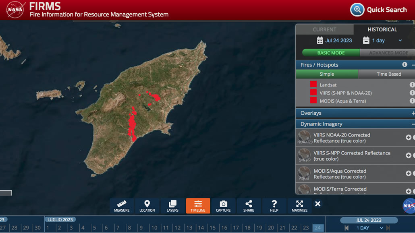Image resolution: width=415 pixels, height=233 pixels.
Task: Select day 20 on the timeline
Action: click(x=271, y=228)
